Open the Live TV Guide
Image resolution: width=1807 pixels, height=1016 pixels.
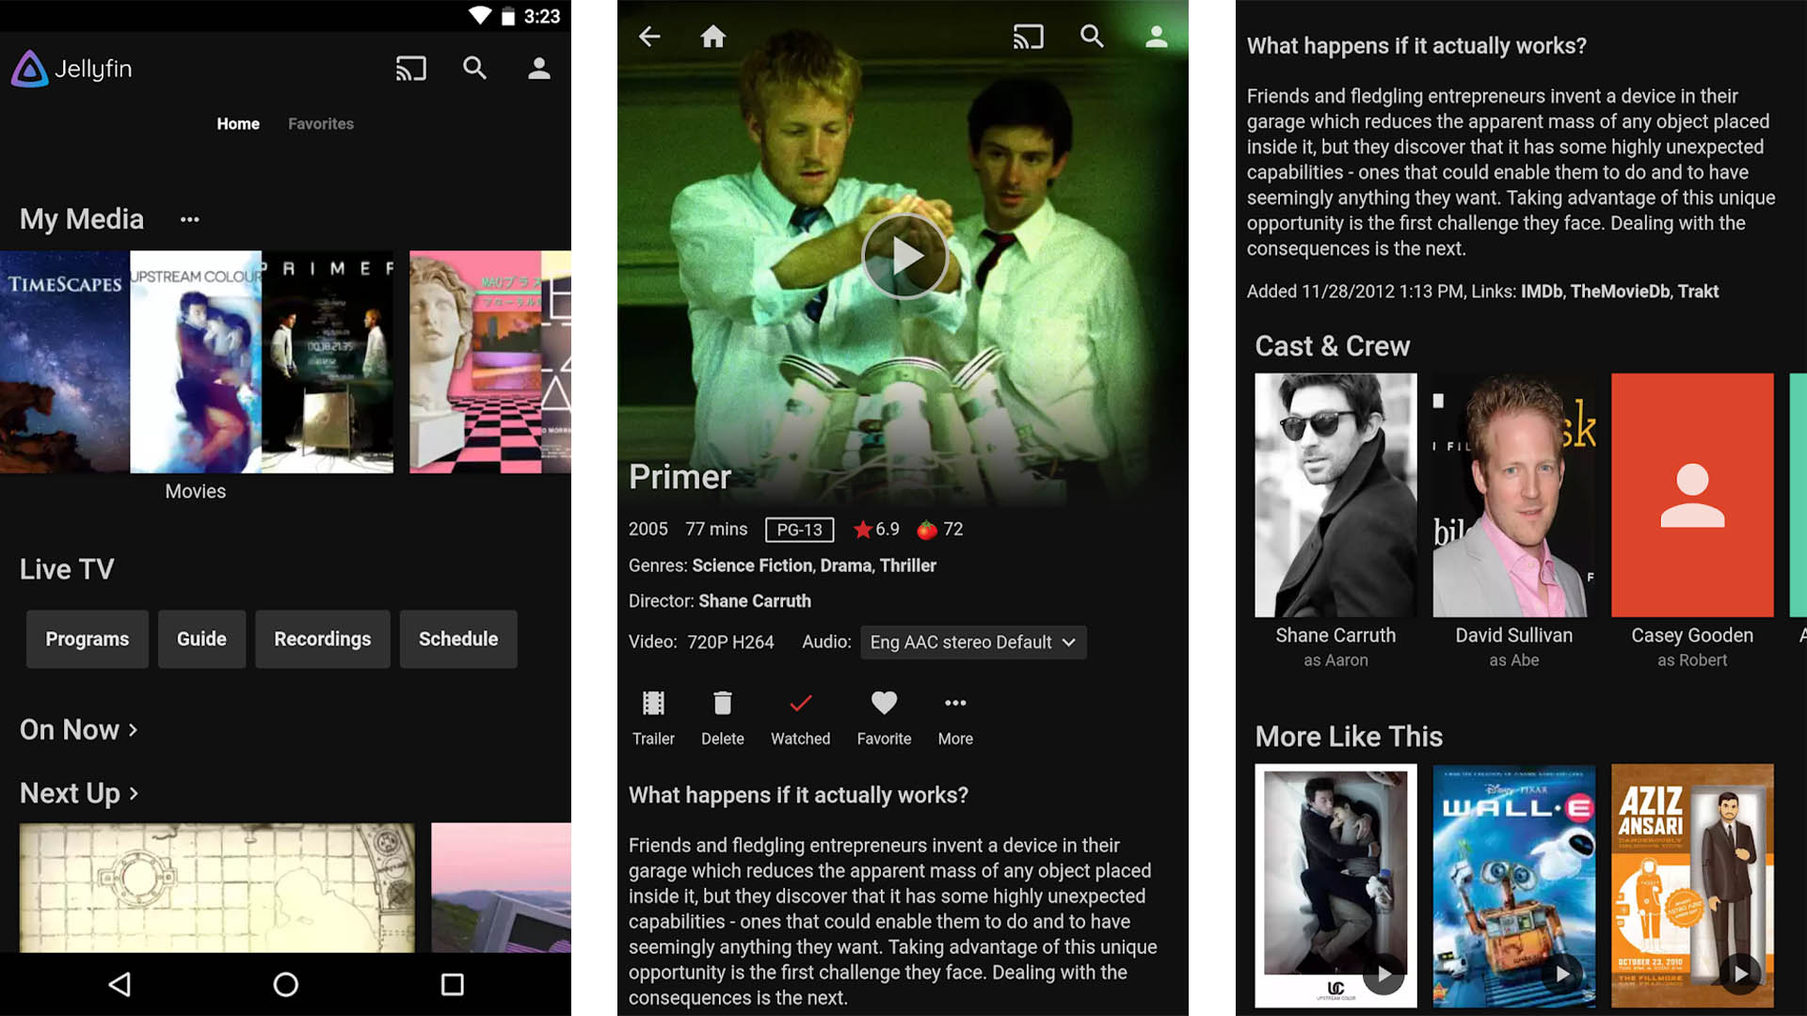(200, 638)
